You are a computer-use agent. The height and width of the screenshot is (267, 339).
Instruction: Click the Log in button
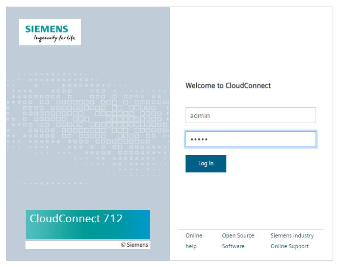pyautogui.click(x=206, y=164)
